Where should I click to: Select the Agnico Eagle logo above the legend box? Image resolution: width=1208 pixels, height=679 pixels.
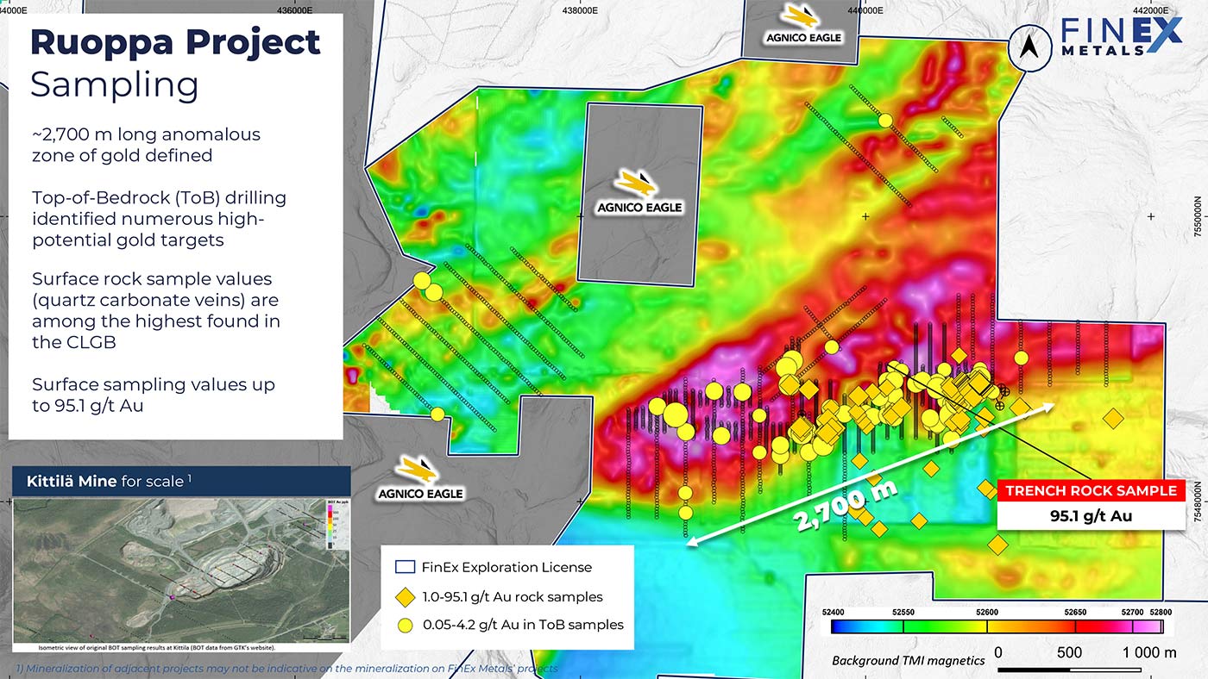420,479
